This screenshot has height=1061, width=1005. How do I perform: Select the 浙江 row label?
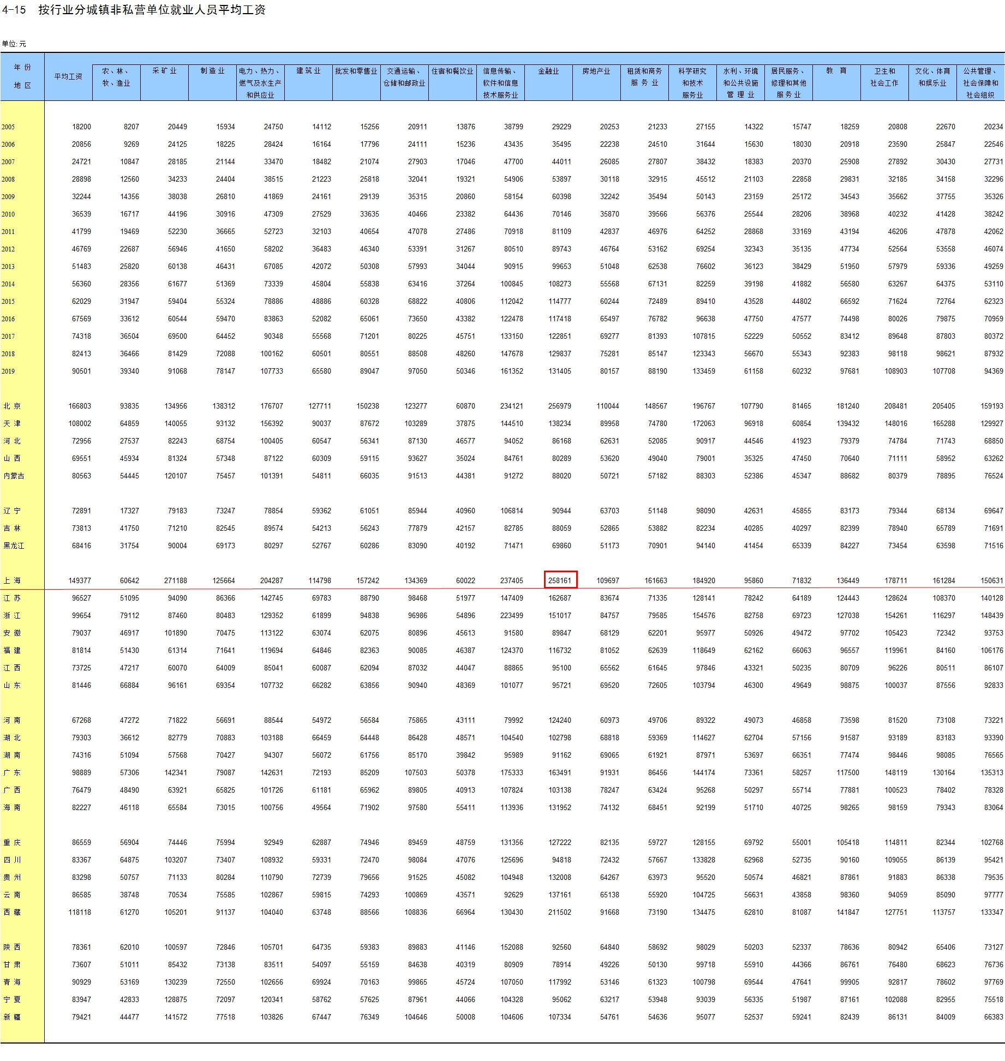pyautogui.click(x=12, y=616)
